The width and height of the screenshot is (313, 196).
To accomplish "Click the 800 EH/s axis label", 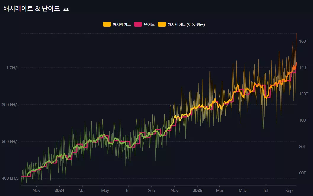I will [x=10, y=105].
